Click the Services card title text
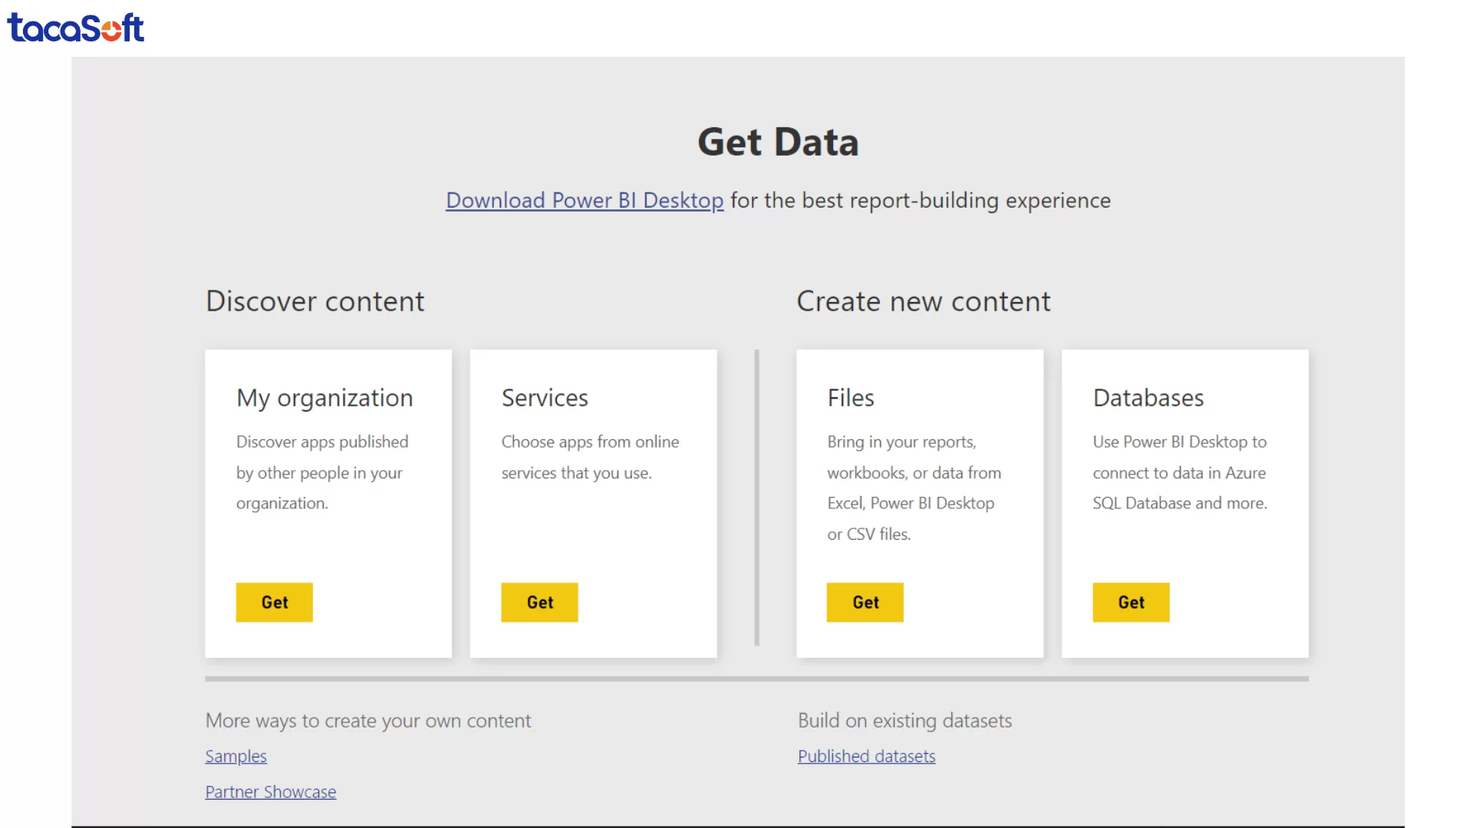The width and height of the screenshot is (1473, 828). click(545, 398)
